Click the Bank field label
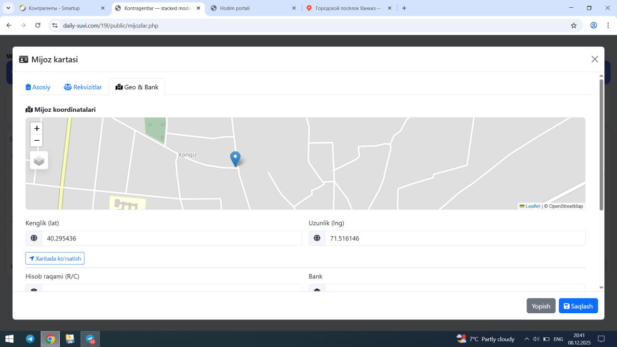This screenshot has height=347, width=617. 316,276
